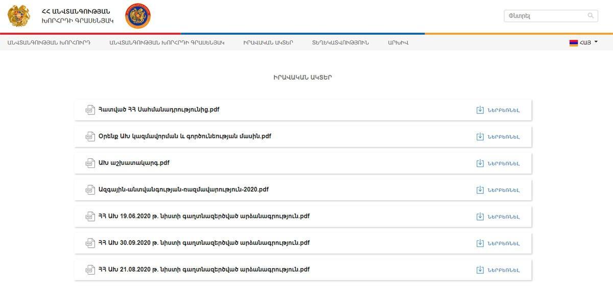Go to the ԱՐԽԻՎ menu item

(398, 43)
